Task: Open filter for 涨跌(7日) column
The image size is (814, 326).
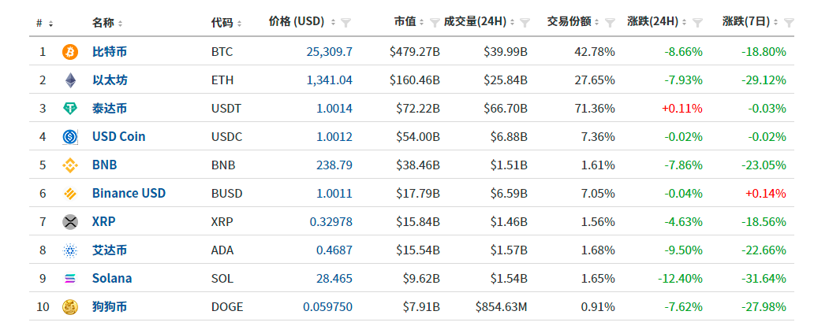Action: coord(789,22)
